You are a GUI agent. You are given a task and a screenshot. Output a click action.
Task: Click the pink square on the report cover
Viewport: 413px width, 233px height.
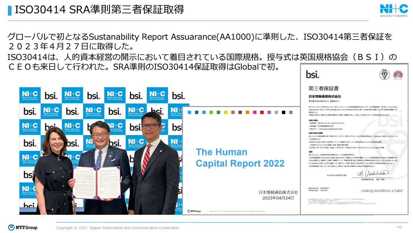coord(254,112)
